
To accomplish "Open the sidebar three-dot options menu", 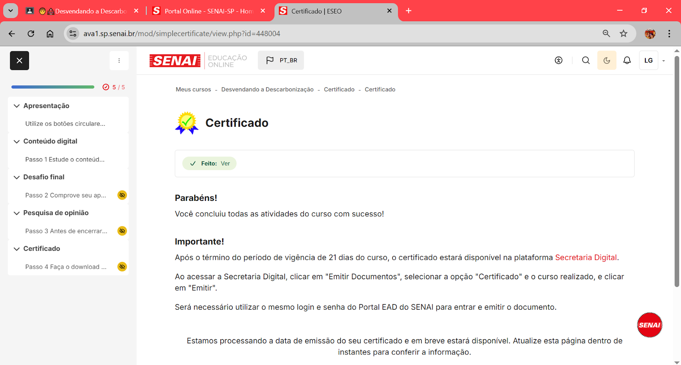I will tap(119, 61).
